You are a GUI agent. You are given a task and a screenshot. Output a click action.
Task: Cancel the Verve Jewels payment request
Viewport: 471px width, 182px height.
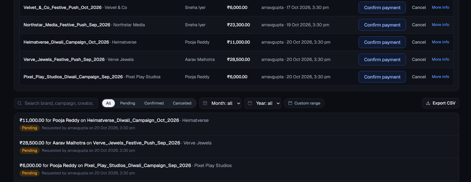point(419,60)
